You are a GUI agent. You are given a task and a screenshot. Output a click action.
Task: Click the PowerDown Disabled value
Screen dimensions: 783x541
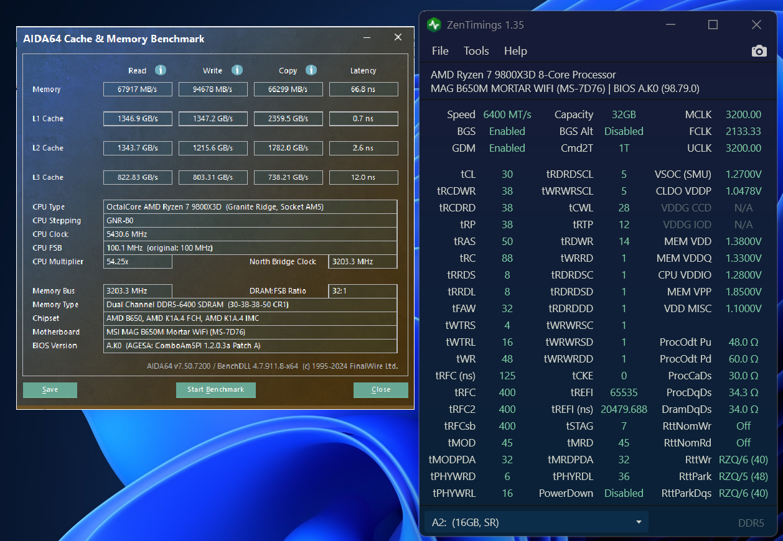click(x=624, y=493)
